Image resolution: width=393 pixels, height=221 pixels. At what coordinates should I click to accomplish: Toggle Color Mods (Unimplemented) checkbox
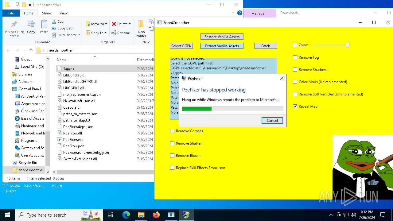[x=295, y=82]
